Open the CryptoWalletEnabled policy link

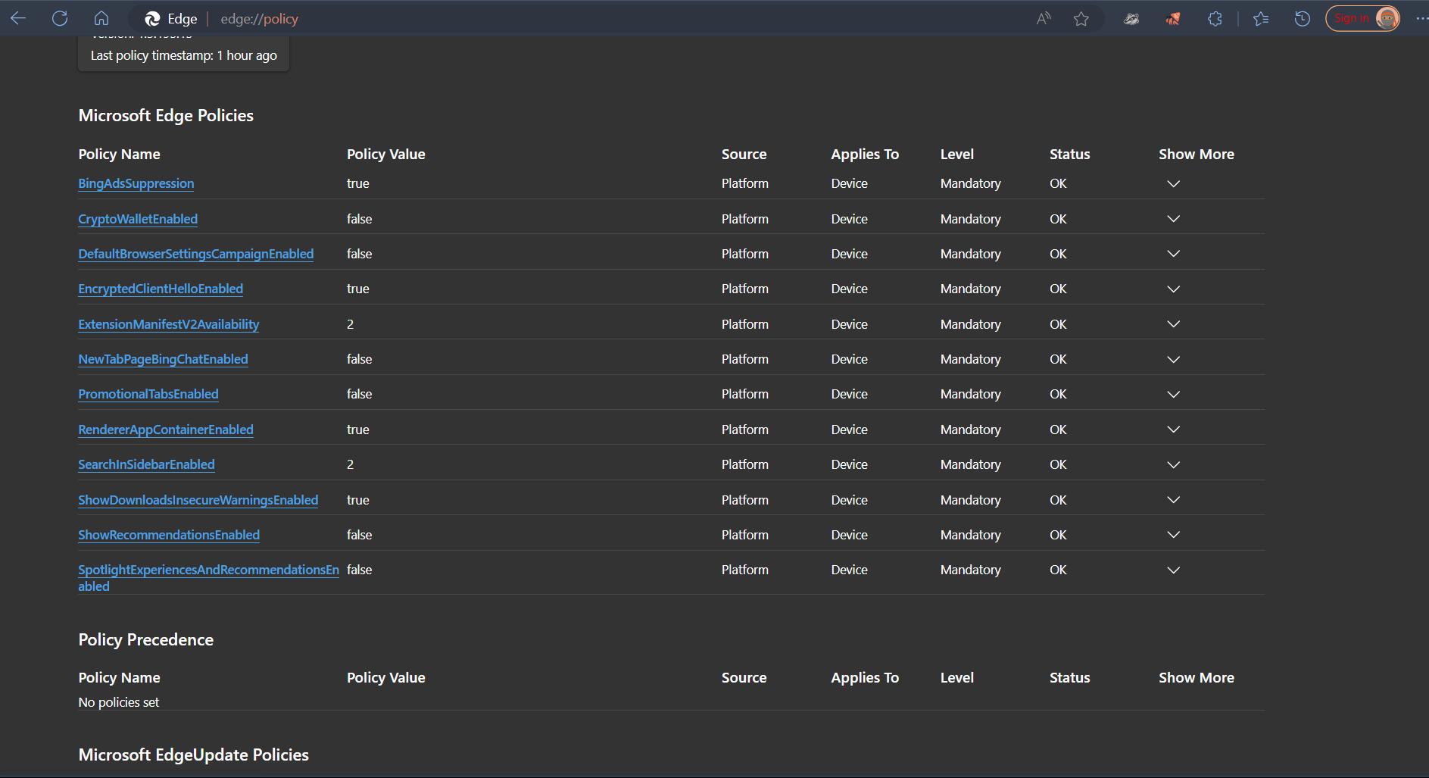click(x=138, y=219)
